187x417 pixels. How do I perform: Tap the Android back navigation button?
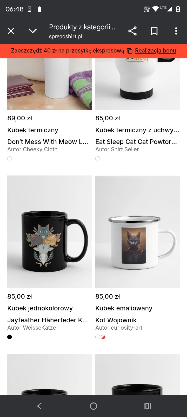point(39,406)
